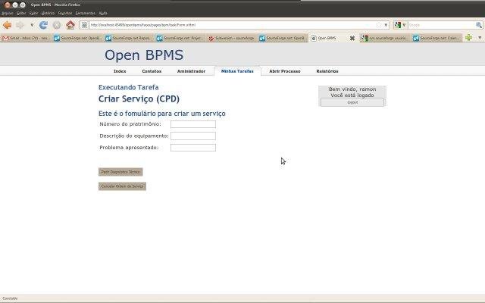
Task: Switch to the Gmail inbox tab
Action: point(26,38)
